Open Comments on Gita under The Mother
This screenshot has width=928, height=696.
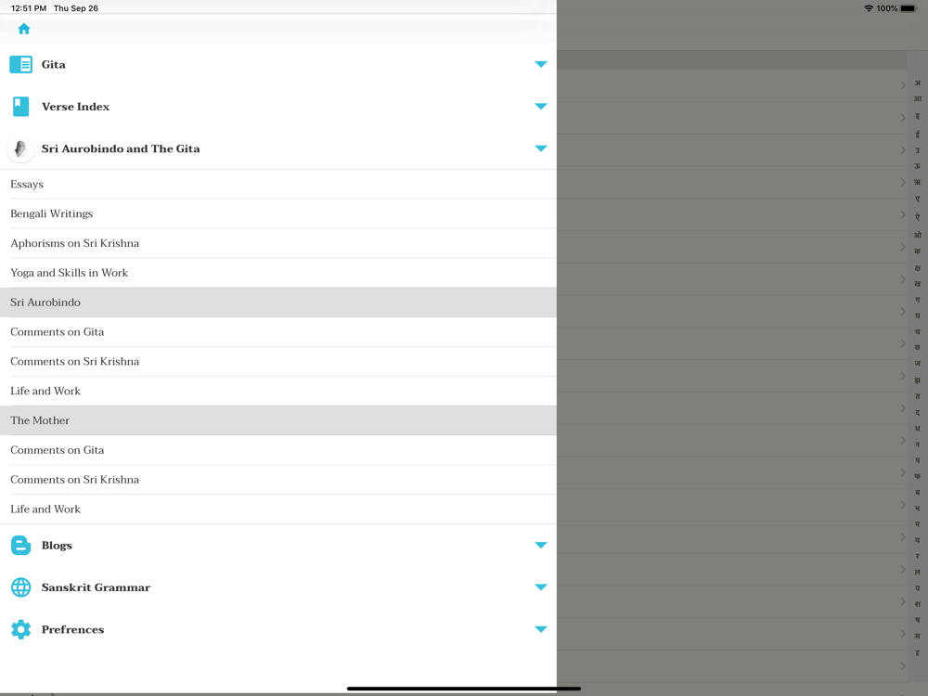coord(278,450)
